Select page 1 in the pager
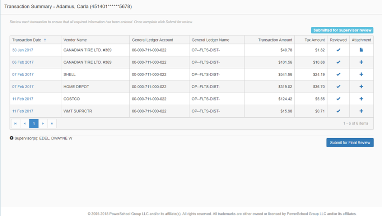This screenshot has height=216, width=382. pyautogui.click(x=34, y=124)
